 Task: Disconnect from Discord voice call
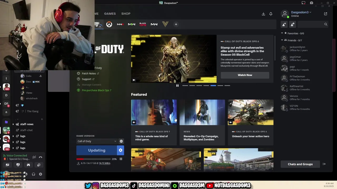[41, 157]
